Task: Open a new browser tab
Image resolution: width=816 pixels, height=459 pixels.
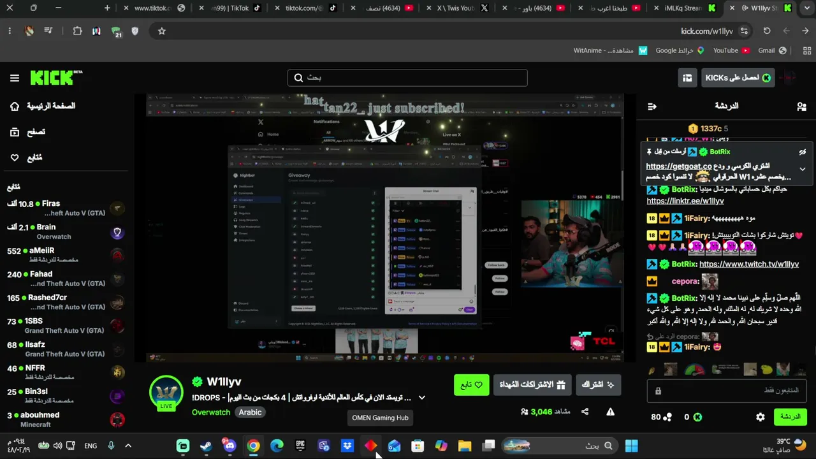Action: 107,8
